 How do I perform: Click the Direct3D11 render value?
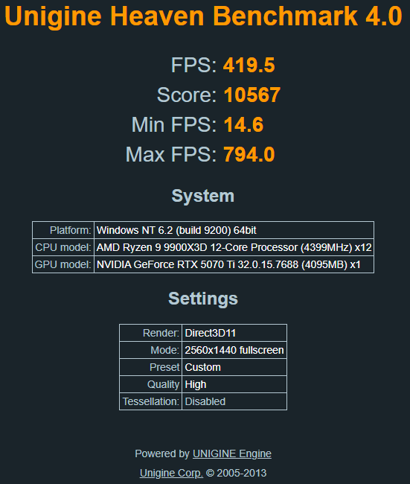[234, 333]
